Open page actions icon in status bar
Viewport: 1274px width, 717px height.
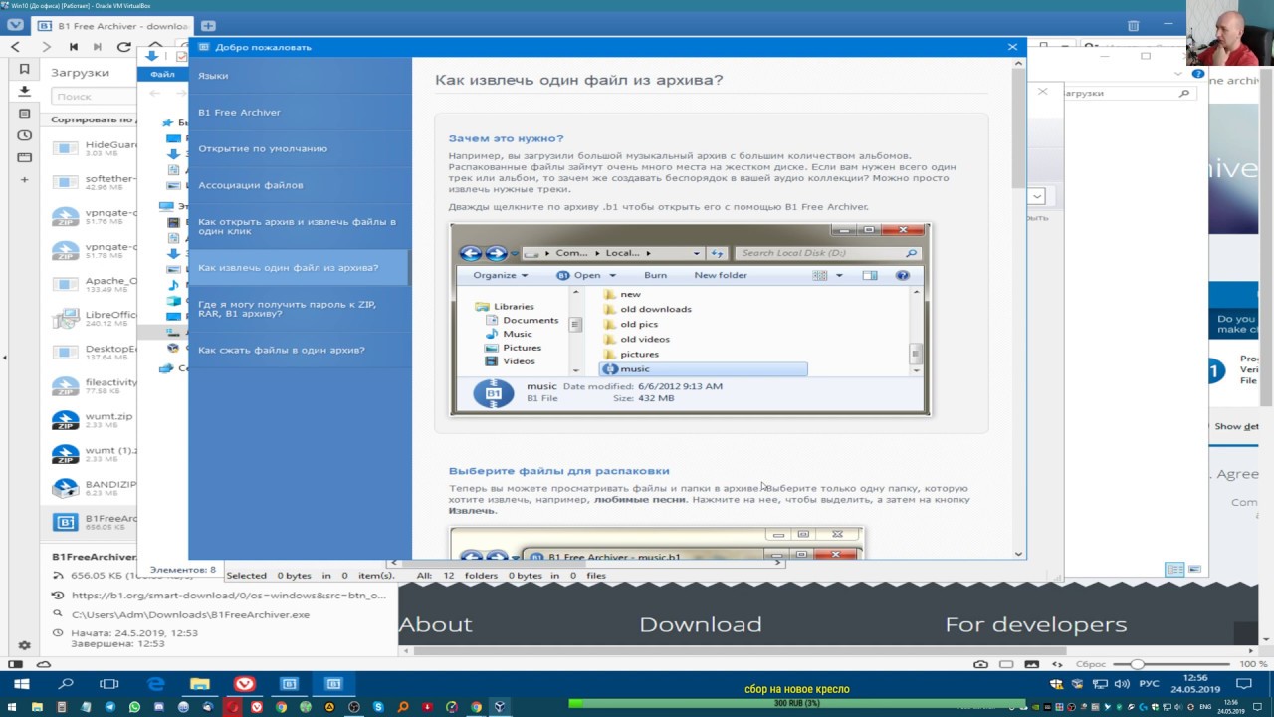pos(1056,664)
